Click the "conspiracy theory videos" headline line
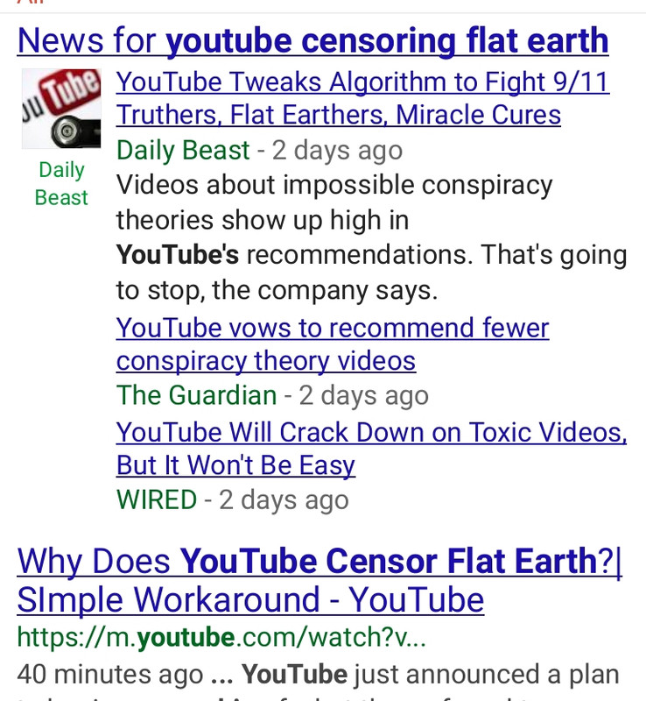Viewport: 646px width, 701px height. point(266,361)
